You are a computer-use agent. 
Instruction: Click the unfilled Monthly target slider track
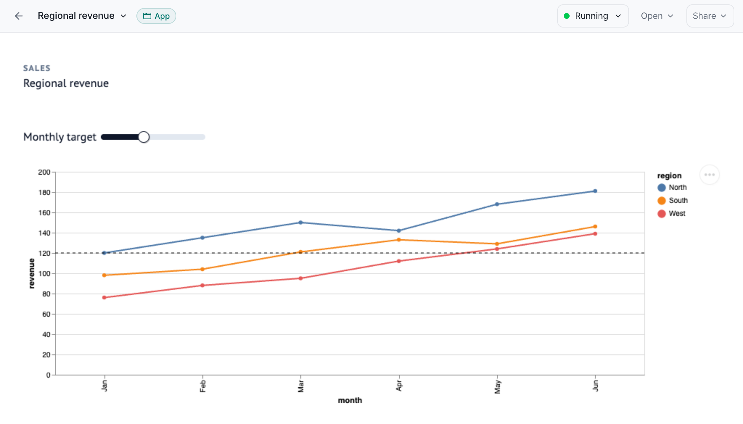(x=177, y=137)
